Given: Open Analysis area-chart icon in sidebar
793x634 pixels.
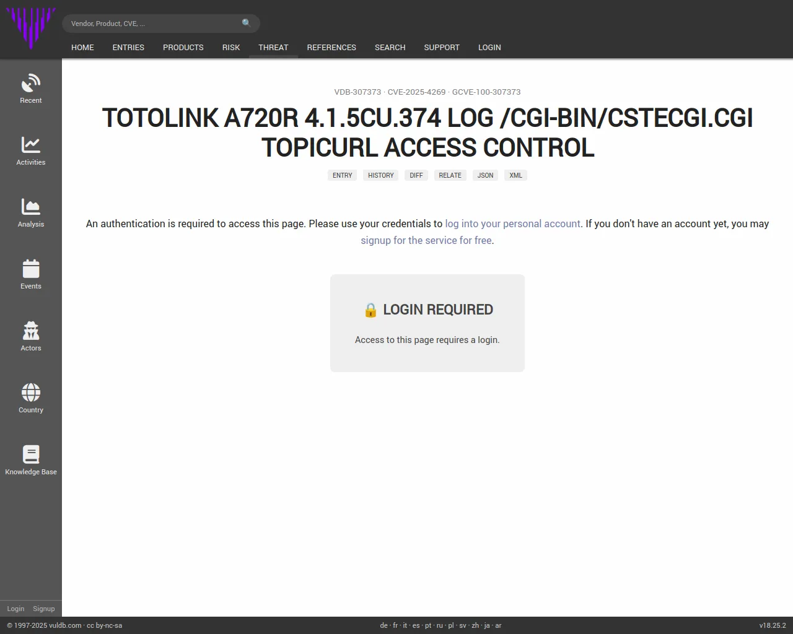Looking at the screenshot, I should (31, 207).
